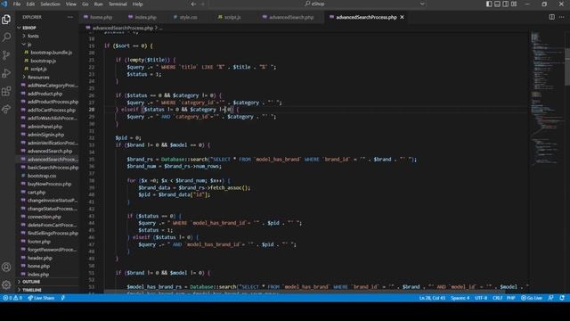Screen dimensions: 570x321
Task: Click Go Live in status bar
Action: coord(532,298)
